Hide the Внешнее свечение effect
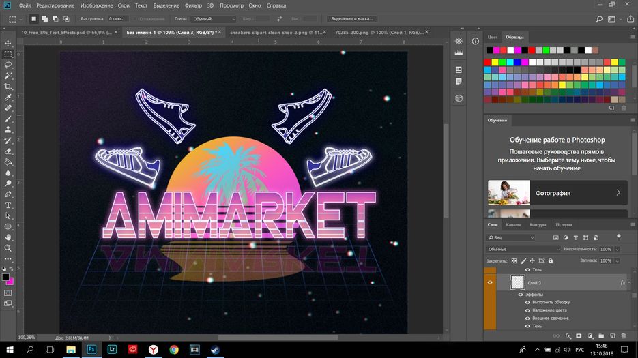The height and width of the screenshot is (358, 638). (527, 318)
